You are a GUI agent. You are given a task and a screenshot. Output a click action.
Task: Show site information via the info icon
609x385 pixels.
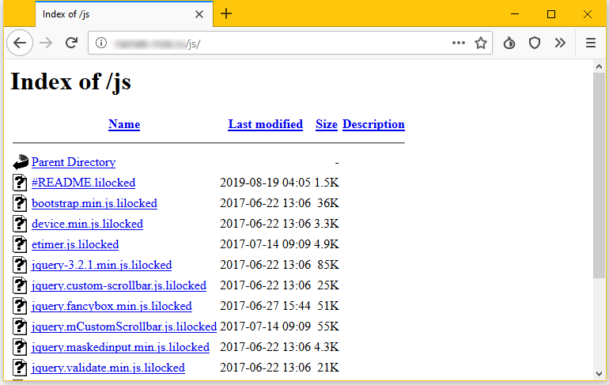[100, 43]
